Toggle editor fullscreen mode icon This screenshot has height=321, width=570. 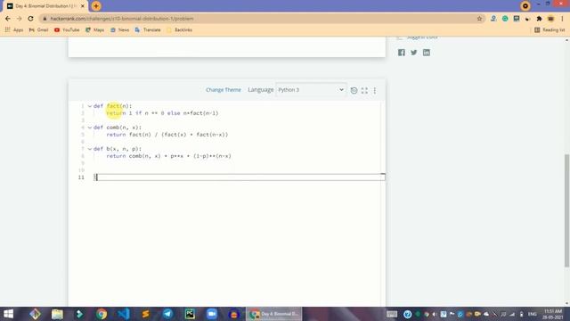click(x=364, y=90)
